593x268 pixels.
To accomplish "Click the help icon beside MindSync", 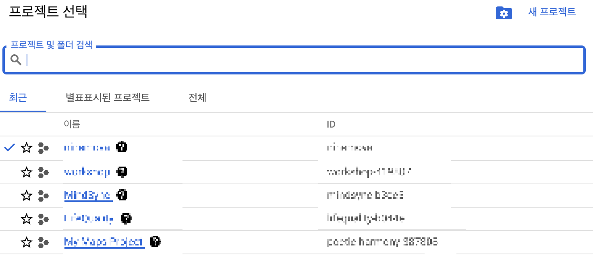I will coord(122,195).
